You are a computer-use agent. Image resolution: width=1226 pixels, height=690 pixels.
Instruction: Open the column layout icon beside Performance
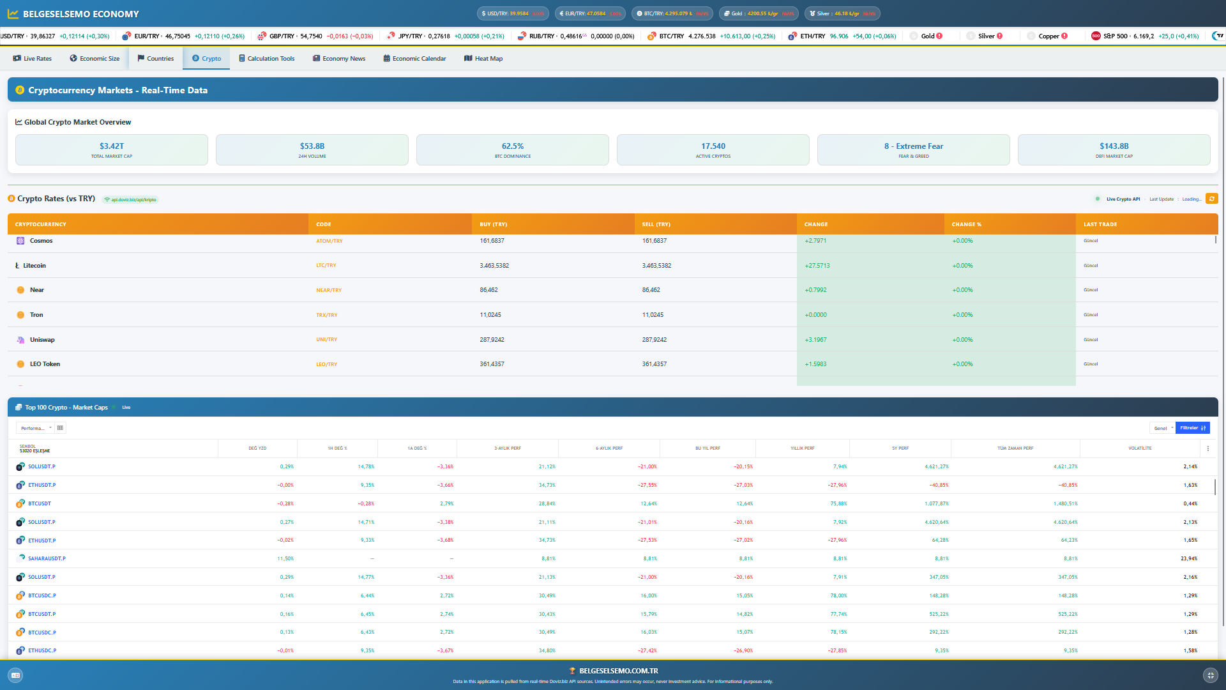60,428
